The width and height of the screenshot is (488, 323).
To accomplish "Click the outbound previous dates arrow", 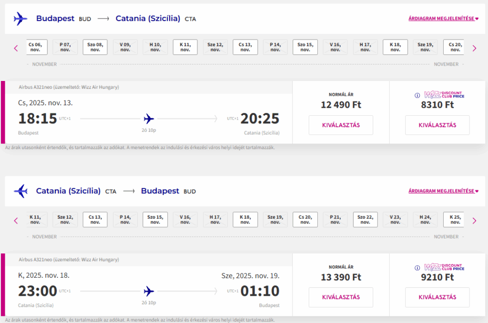I will (x=16, y=49).
